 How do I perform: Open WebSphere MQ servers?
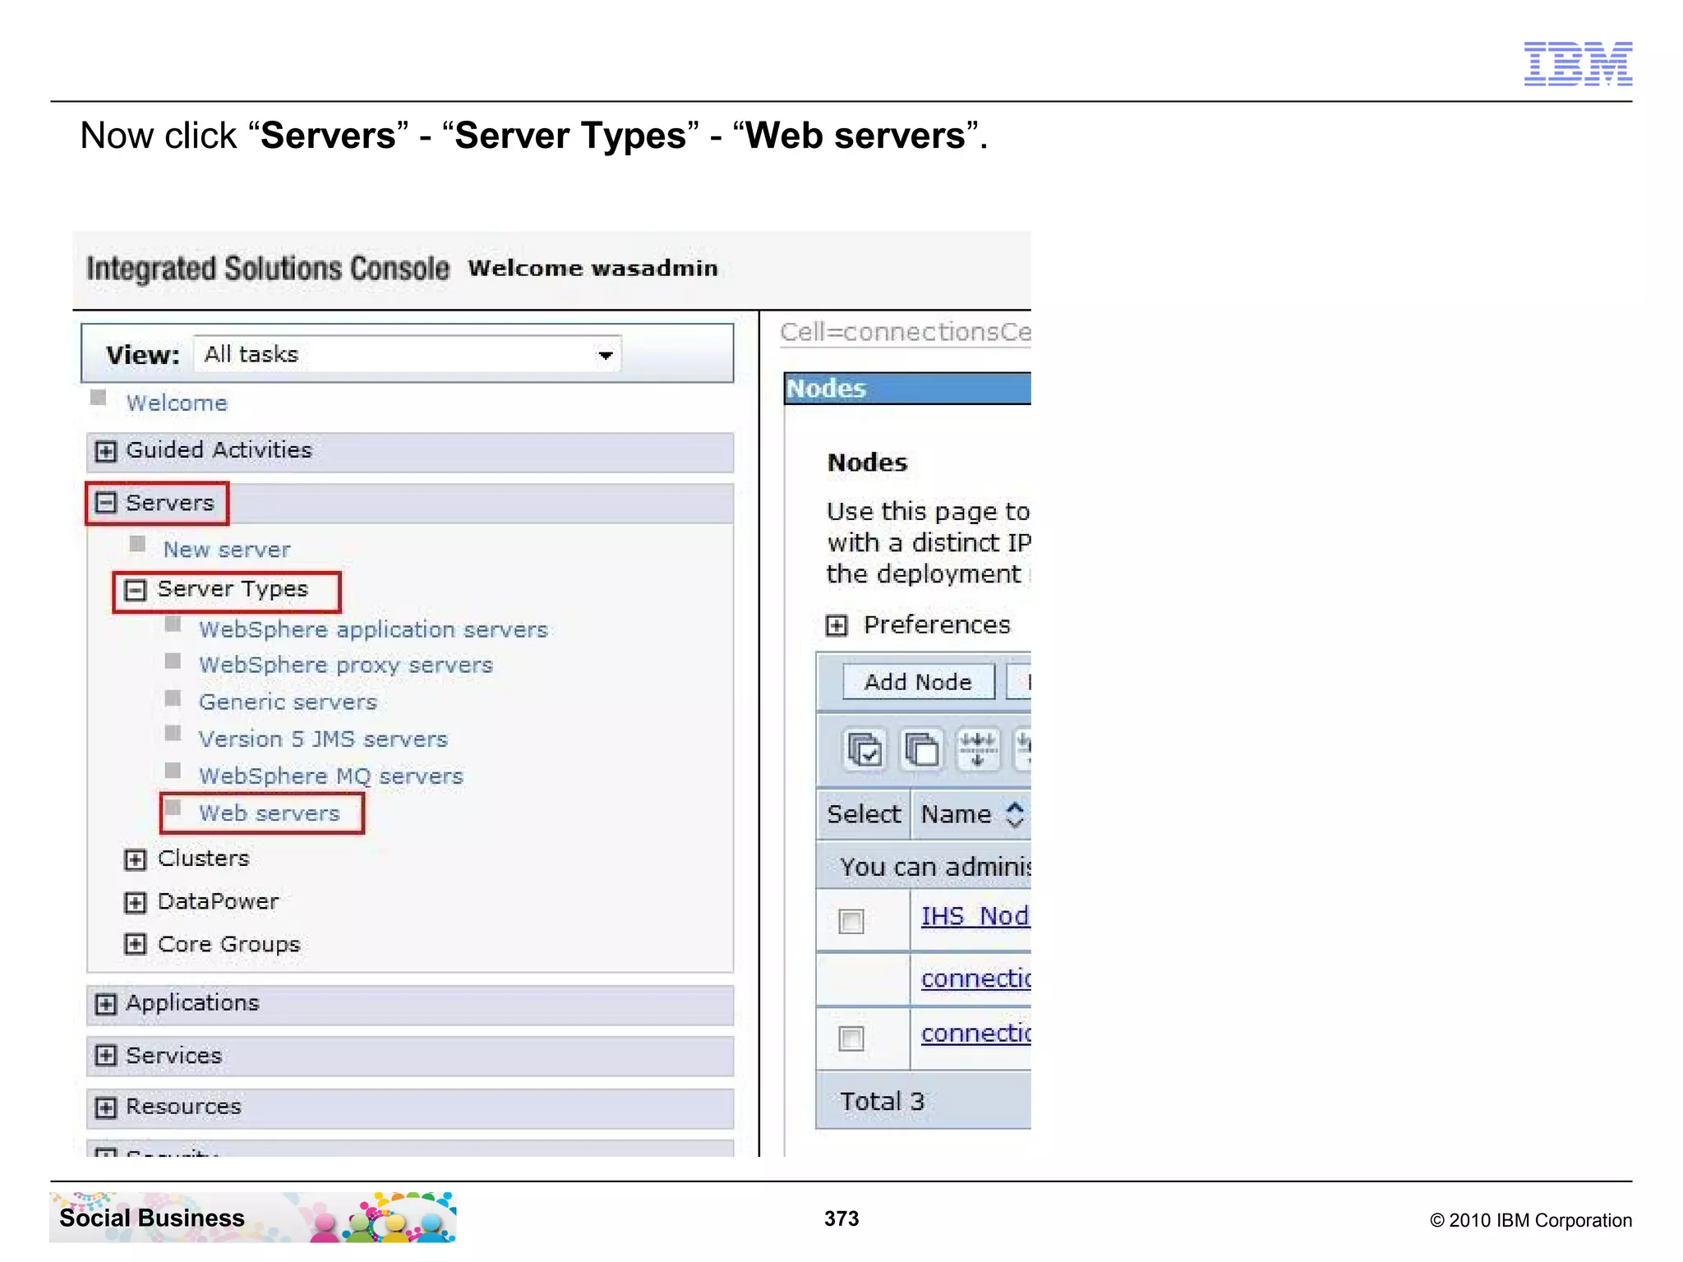(331, 776)
